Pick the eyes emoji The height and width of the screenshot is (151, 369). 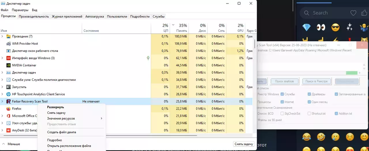[321, 27]
